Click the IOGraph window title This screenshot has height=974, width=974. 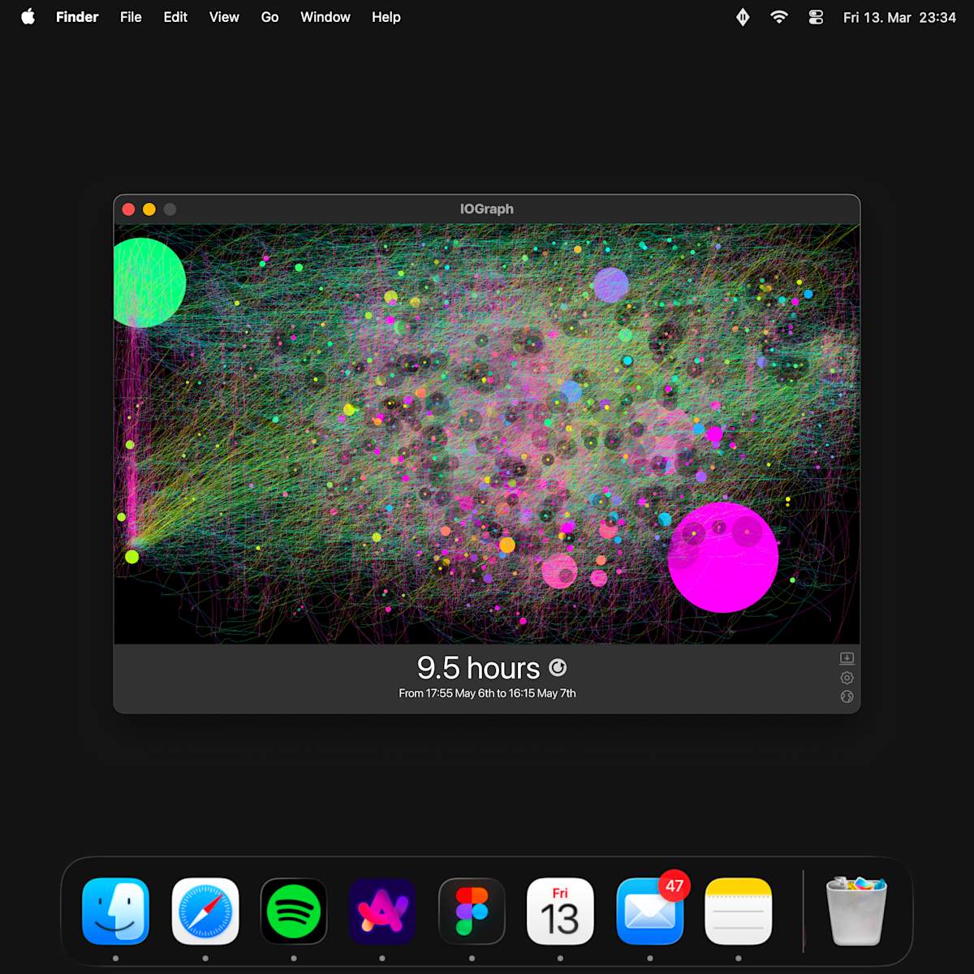[x=487, y=209]
